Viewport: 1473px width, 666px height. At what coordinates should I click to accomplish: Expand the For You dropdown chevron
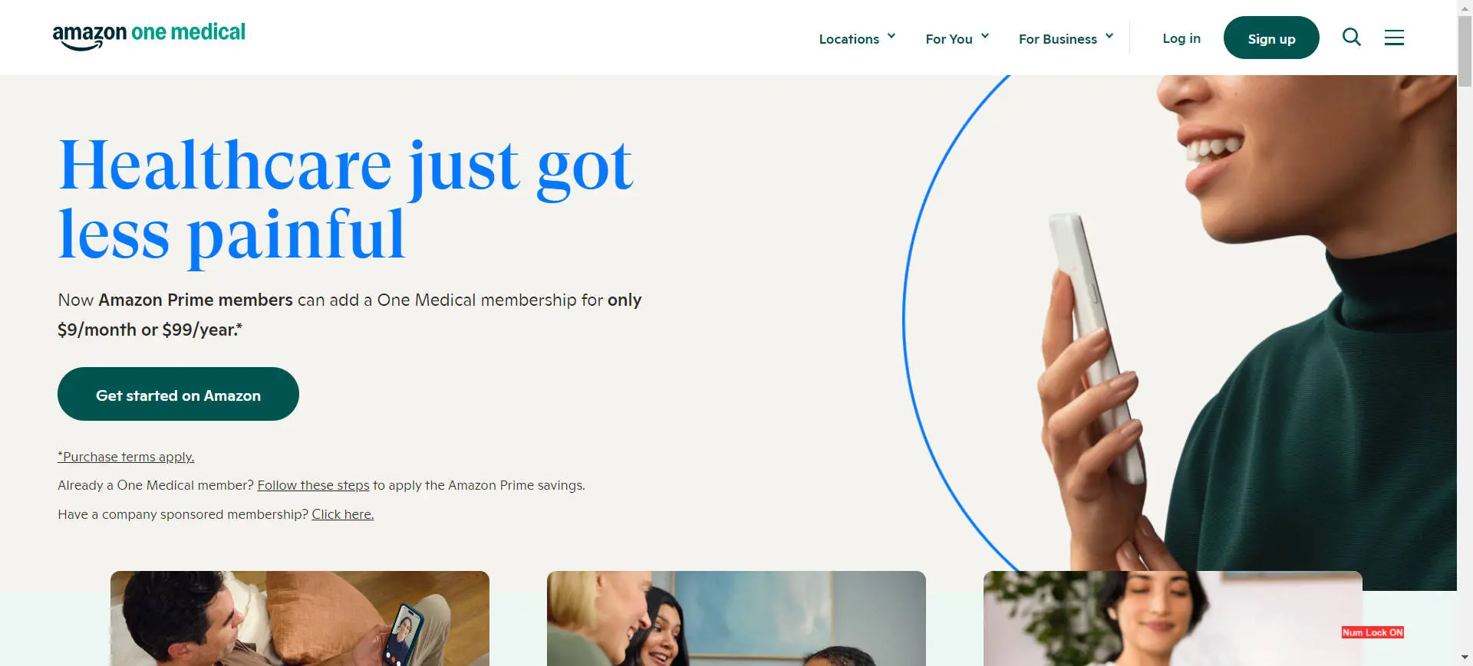(985, 36)
